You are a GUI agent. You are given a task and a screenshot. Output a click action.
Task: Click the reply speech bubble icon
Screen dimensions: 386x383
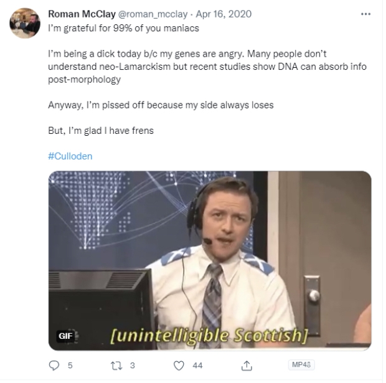(54, 366)
